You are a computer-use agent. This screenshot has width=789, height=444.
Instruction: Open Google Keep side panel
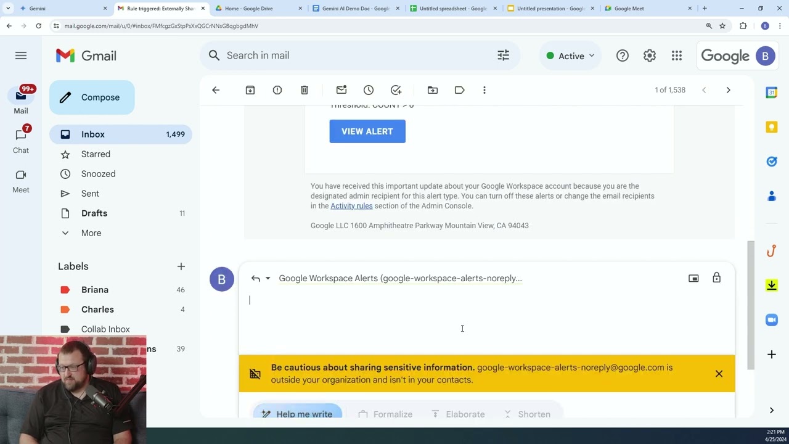(772, 127)
